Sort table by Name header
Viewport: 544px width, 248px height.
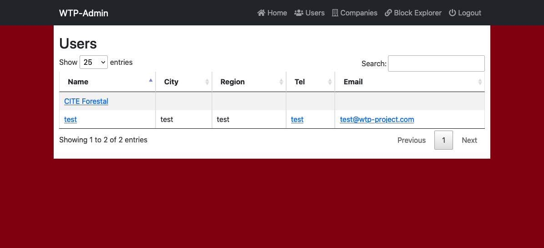pyautogui.click(x=107, y=82)
